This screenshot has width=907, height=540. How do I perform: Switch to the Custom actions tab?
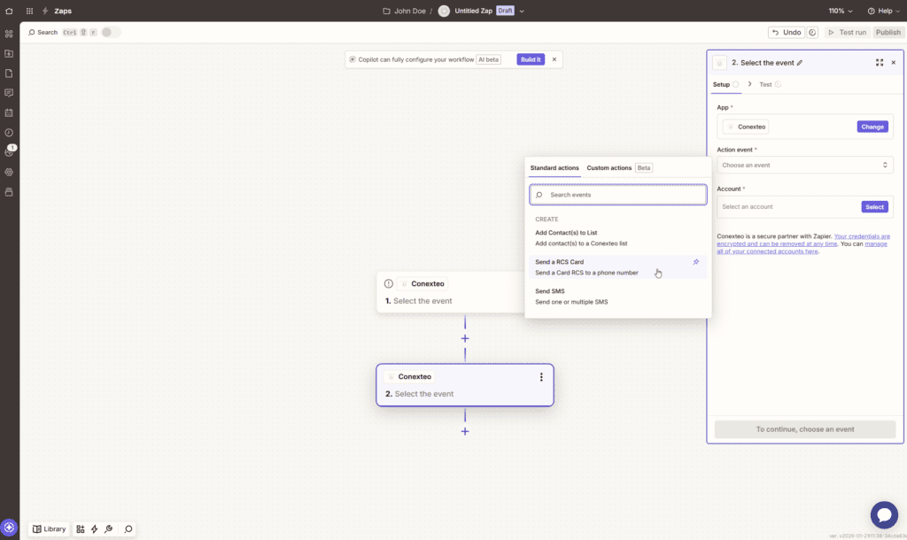[609, 167]
